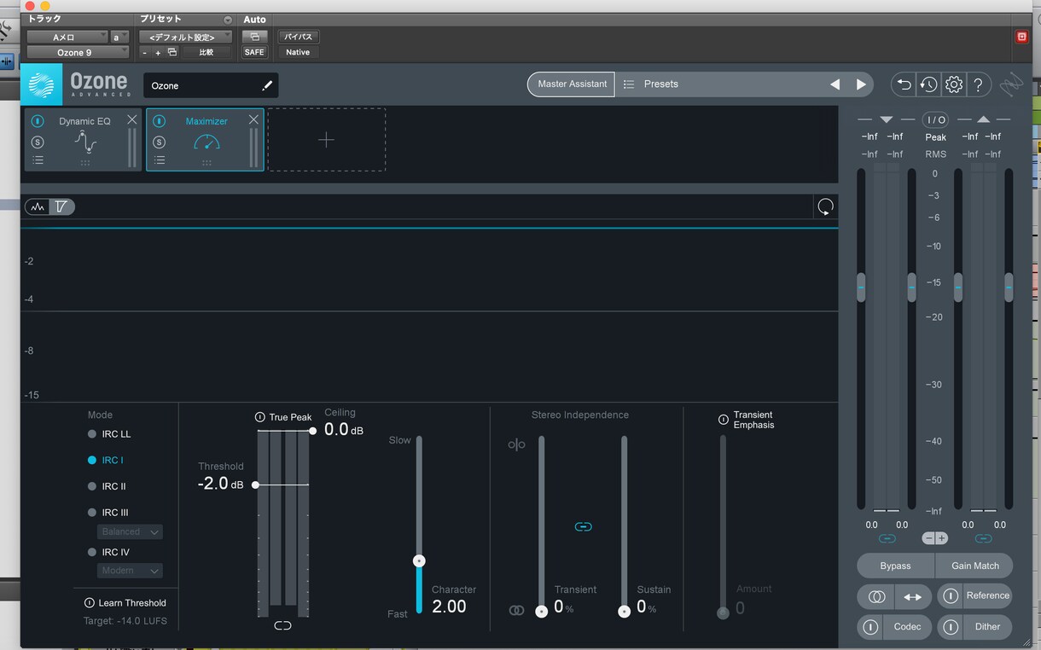The image size is (1041, 650).
Task: Enable Gain Match
Action: [x=974, y=566]
